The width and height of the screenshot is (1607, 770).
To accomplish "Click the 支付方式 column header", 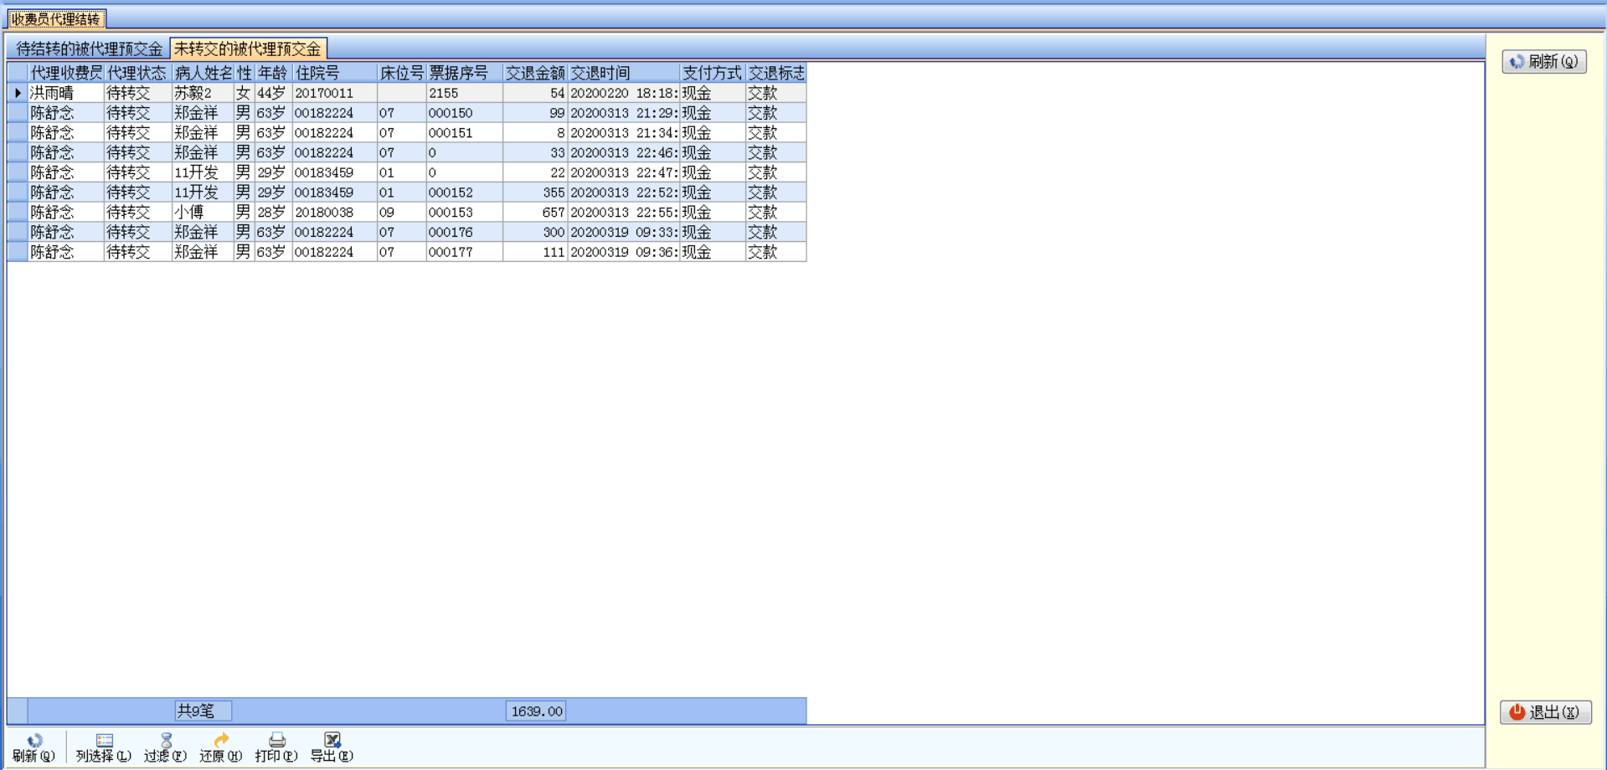I will click(x=713, y=73).
